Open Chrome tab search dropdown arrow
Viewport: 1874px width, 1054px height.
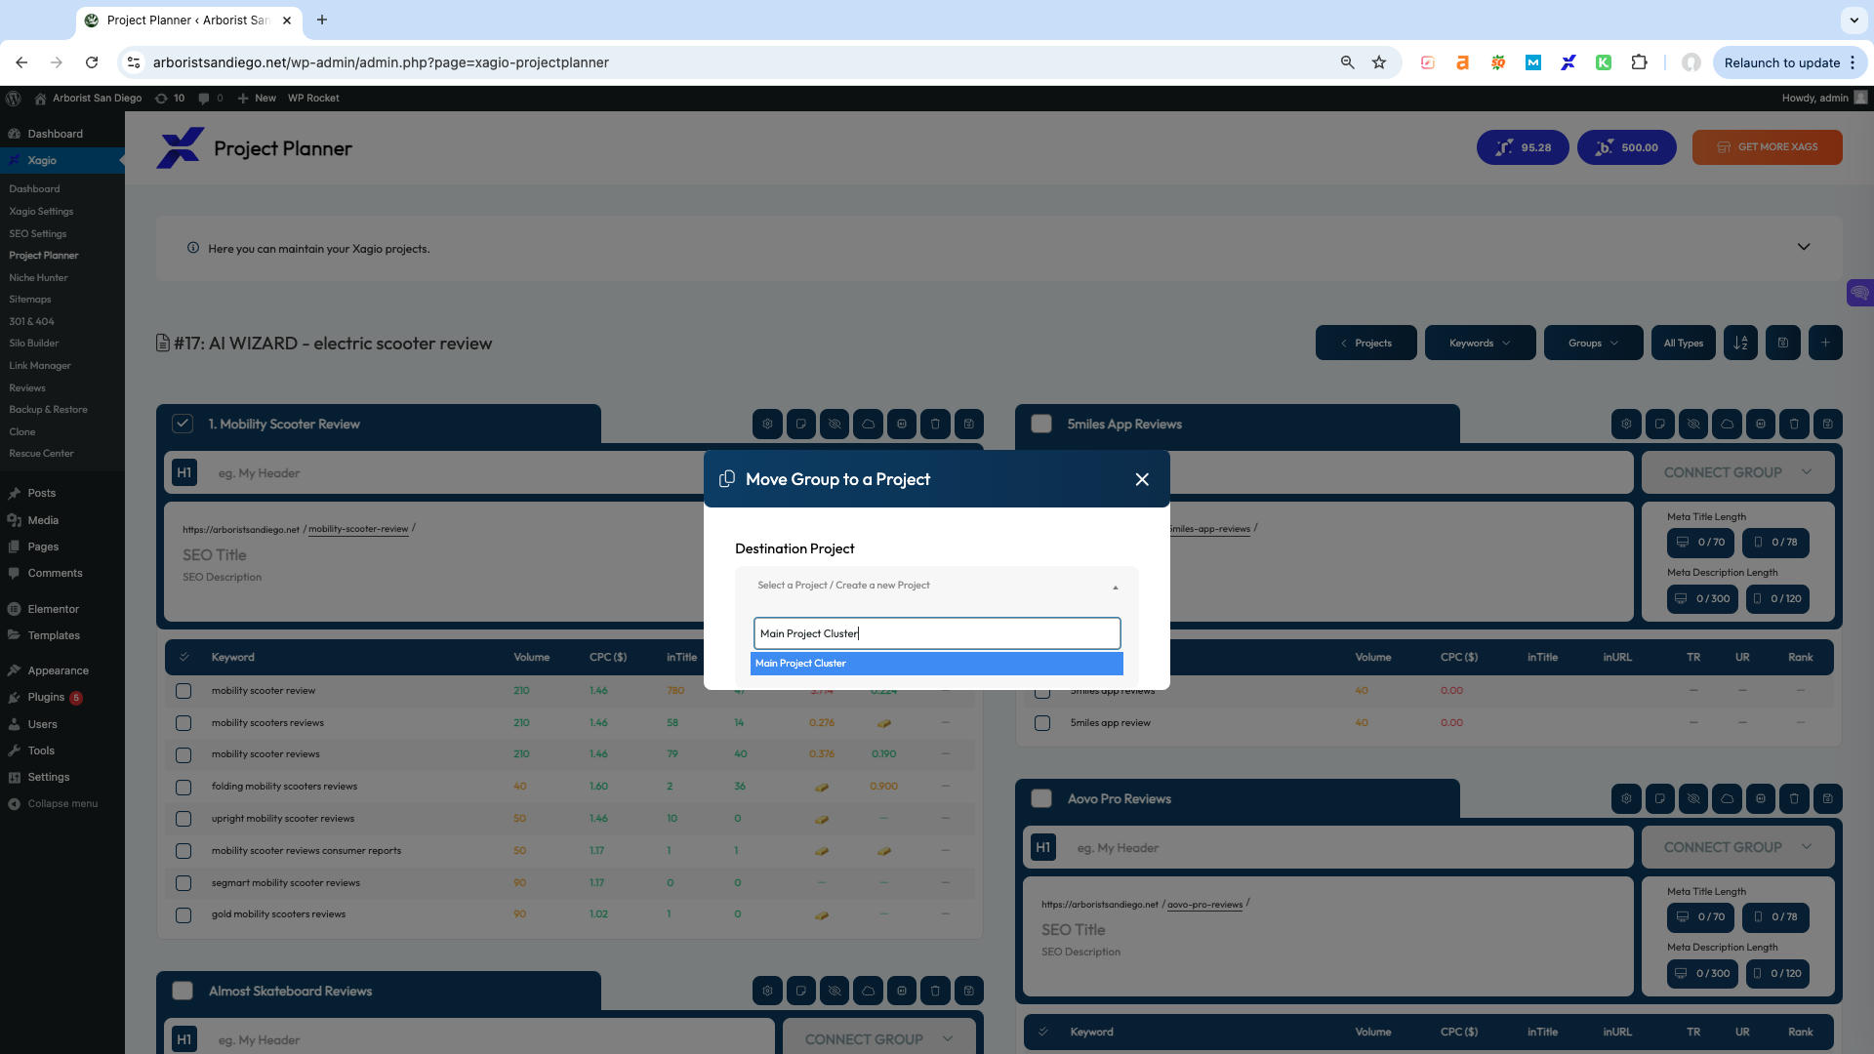(1854, 20)
